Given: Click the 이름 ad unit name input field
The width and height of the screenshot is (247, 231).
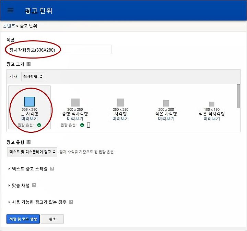Looking at the screenshot, I should click(x=59, y=50).
